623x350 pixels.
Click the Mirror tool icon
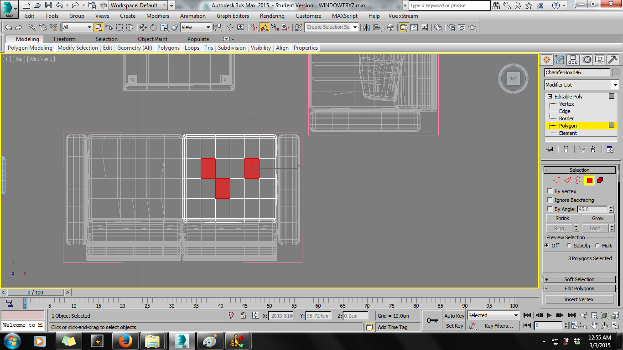[367, 27]
